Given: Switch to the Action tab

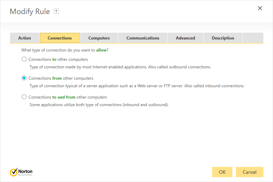Looking at the screenshot, I should (24, 38).
